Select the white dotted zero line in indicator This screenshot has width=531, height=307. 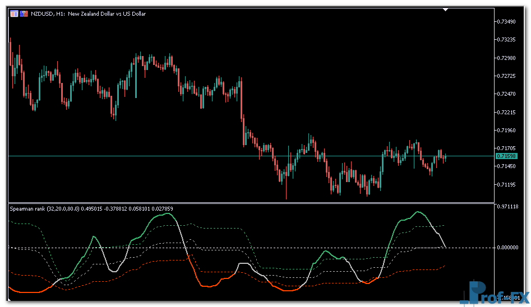coord(280,247)
